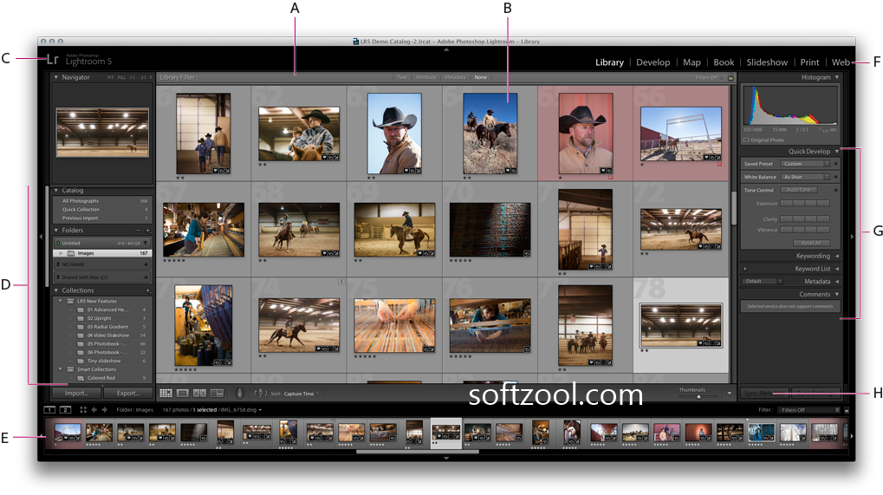
Task: Open filmstrip Filters Off dropdown
Action: (810, 410)
